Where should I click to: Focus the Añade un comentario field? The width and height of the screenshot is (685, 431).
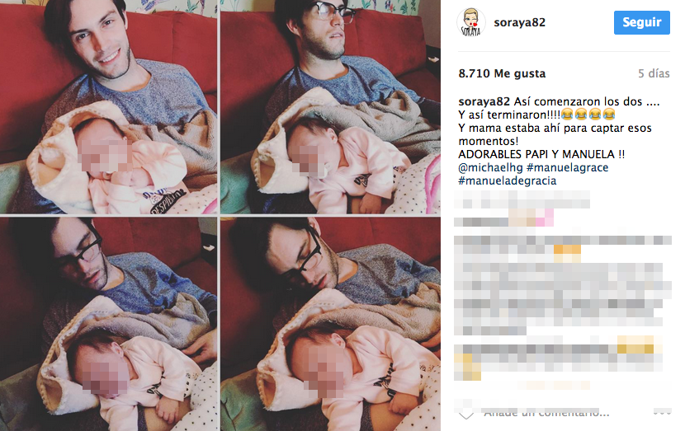pos(546,413)
